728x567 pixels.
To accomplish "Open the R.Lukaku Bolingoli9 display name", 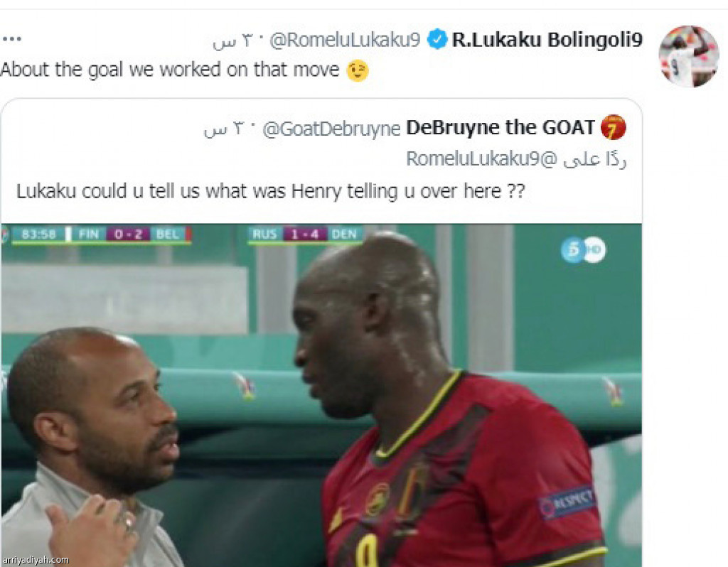I will click(x=547, y=40).
